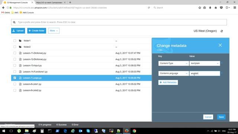Image resolution: width=238 pixels, height=134 pixels.
Task: Open the AWS Console bookmark
Action: [x=27, y=13]
